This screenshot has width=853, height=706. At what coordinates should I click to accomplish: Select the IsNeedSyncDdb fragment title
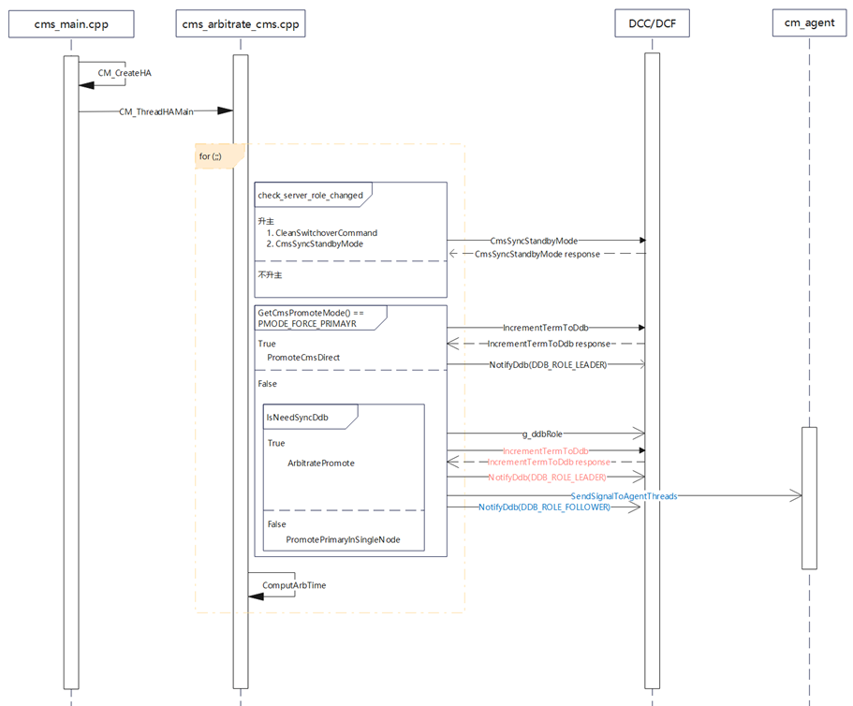297,418
